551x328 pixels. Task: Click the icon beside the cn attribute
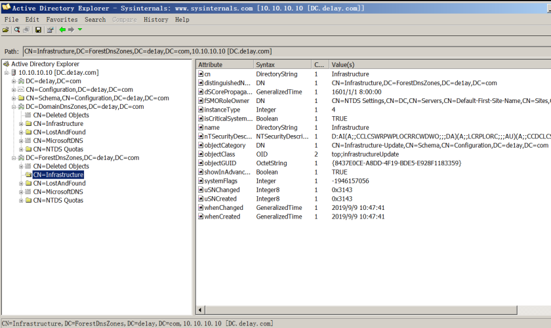(x=201, y=74)
